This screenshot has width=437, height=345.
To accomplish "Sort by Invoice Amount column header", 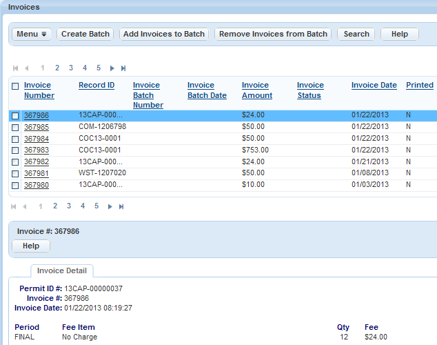I will coord(256,90).
